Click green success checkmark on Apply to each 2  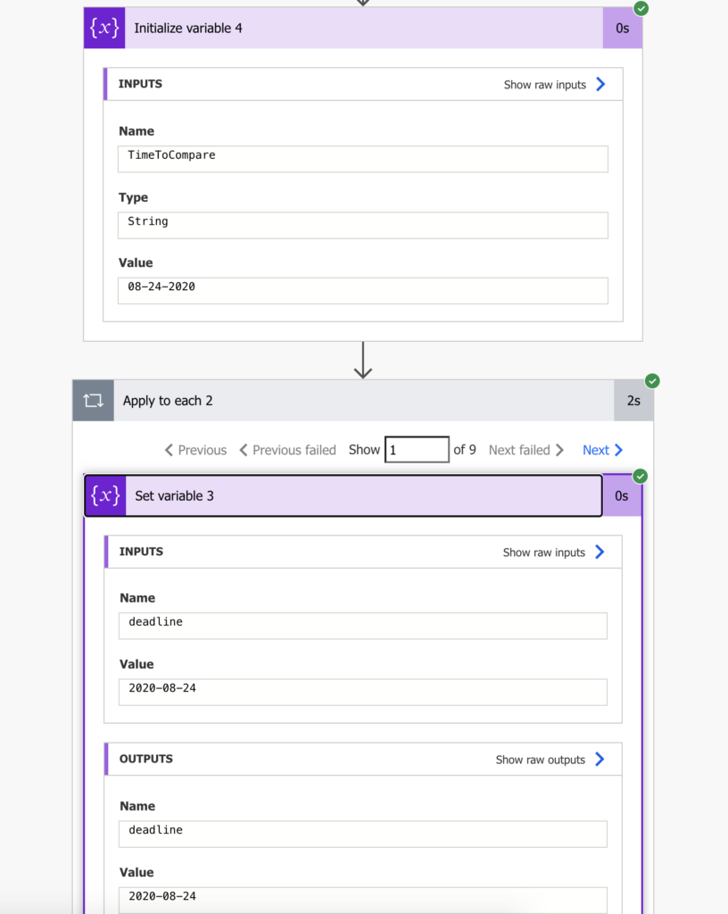652,381
